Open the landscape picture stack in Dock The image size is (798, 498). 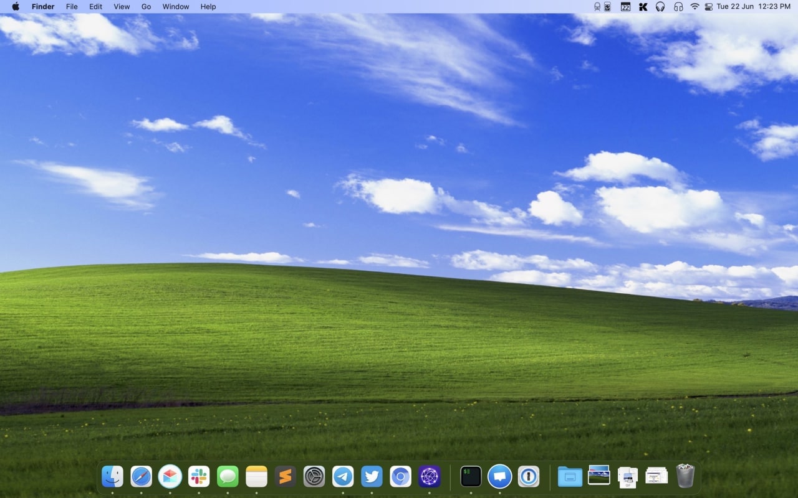[x=599, y=476]
